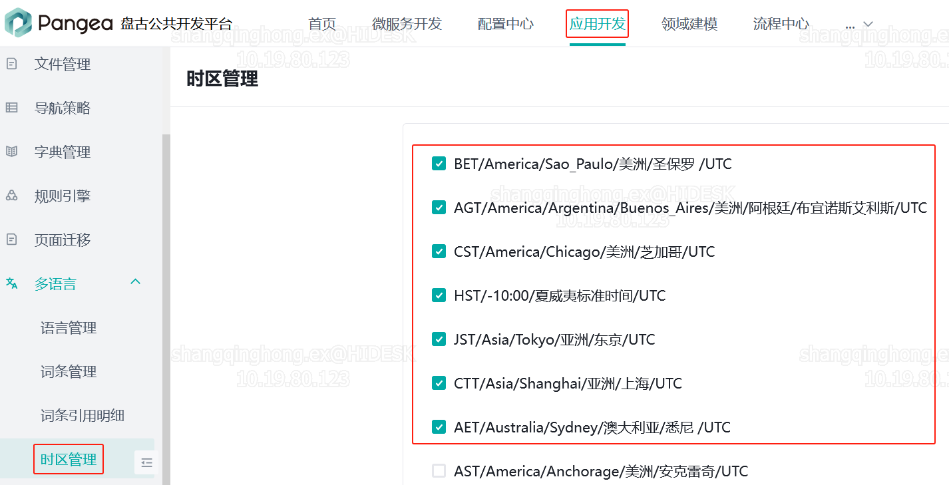
Task: Click the 规则引擎 sidebar icon
Action: point(11,196)
